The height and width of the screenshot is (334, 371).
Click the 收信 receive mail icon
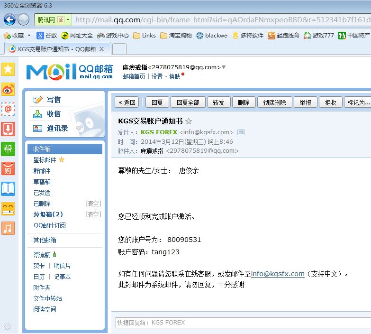point(37,114)
